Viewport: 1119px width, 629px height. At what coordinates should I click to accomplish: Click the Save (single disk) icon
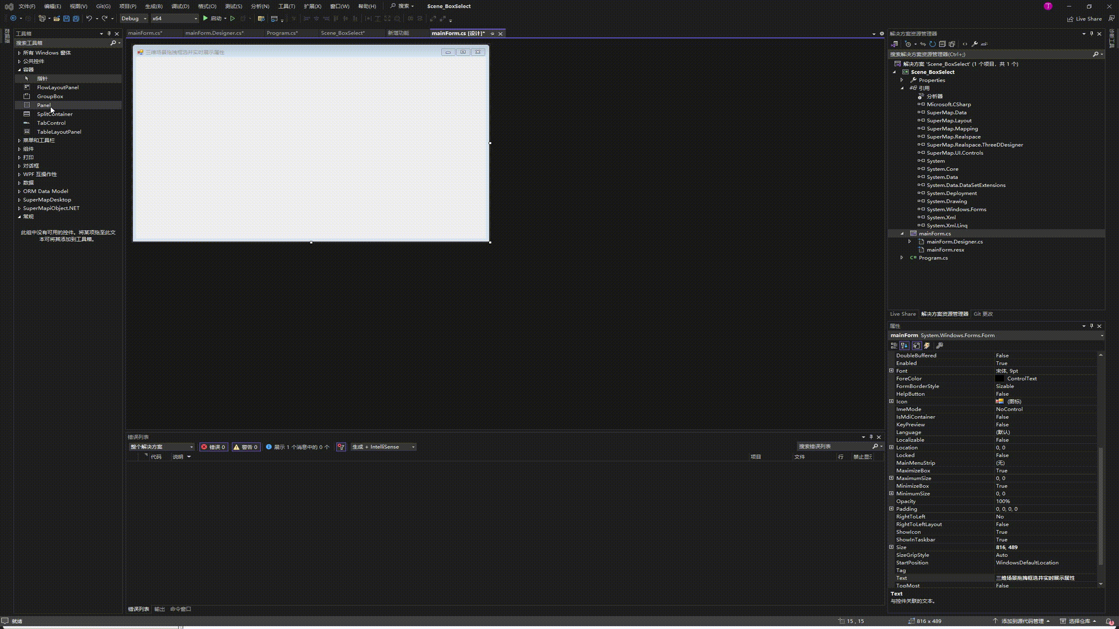click(x=66, y=18)
